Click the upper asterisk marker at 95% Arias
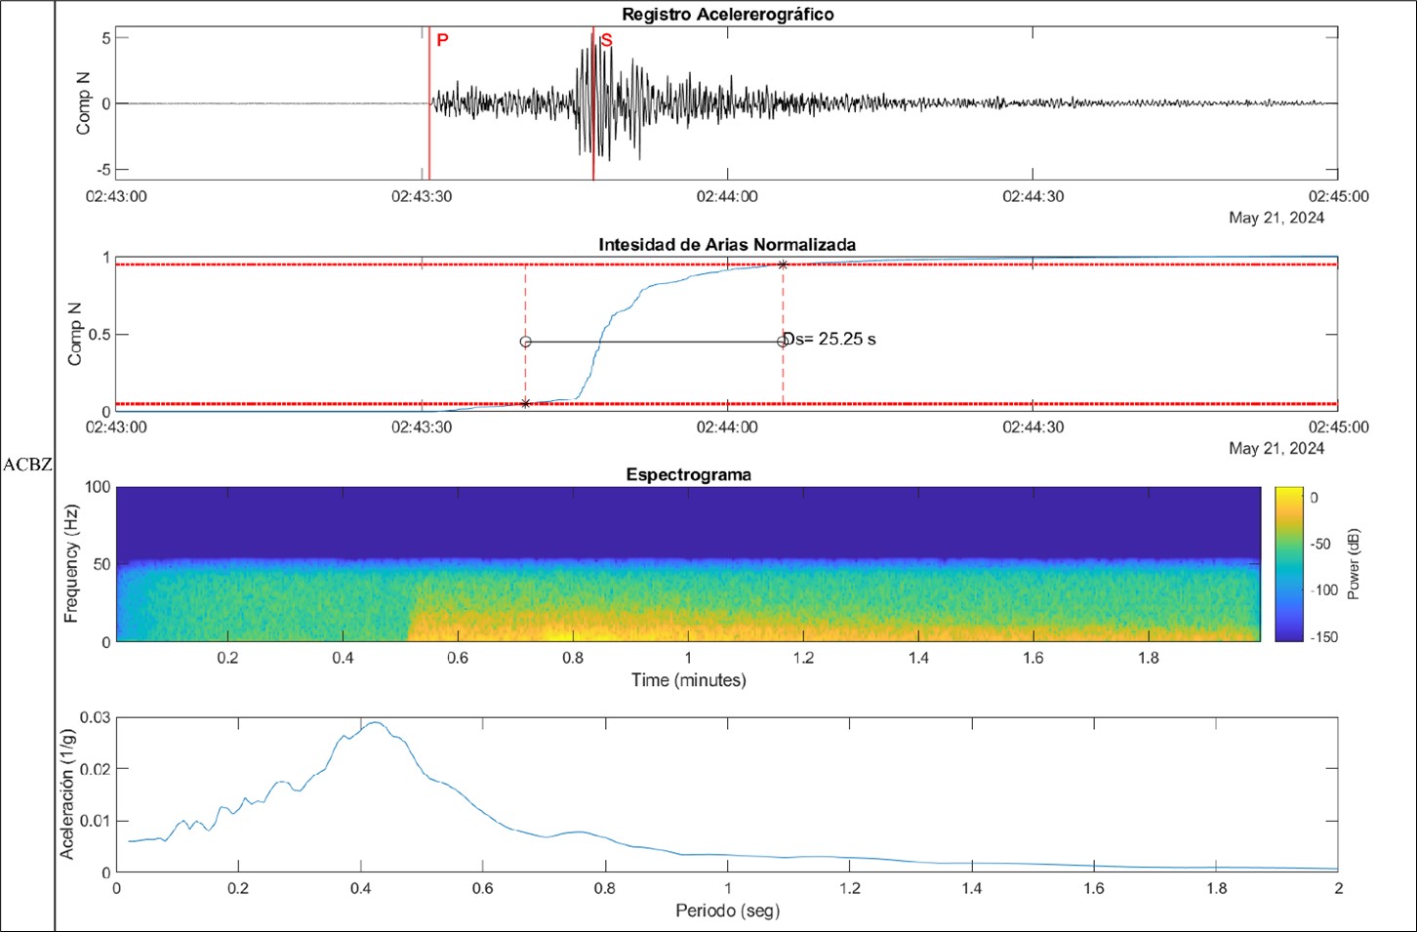 tap(783, 264)
